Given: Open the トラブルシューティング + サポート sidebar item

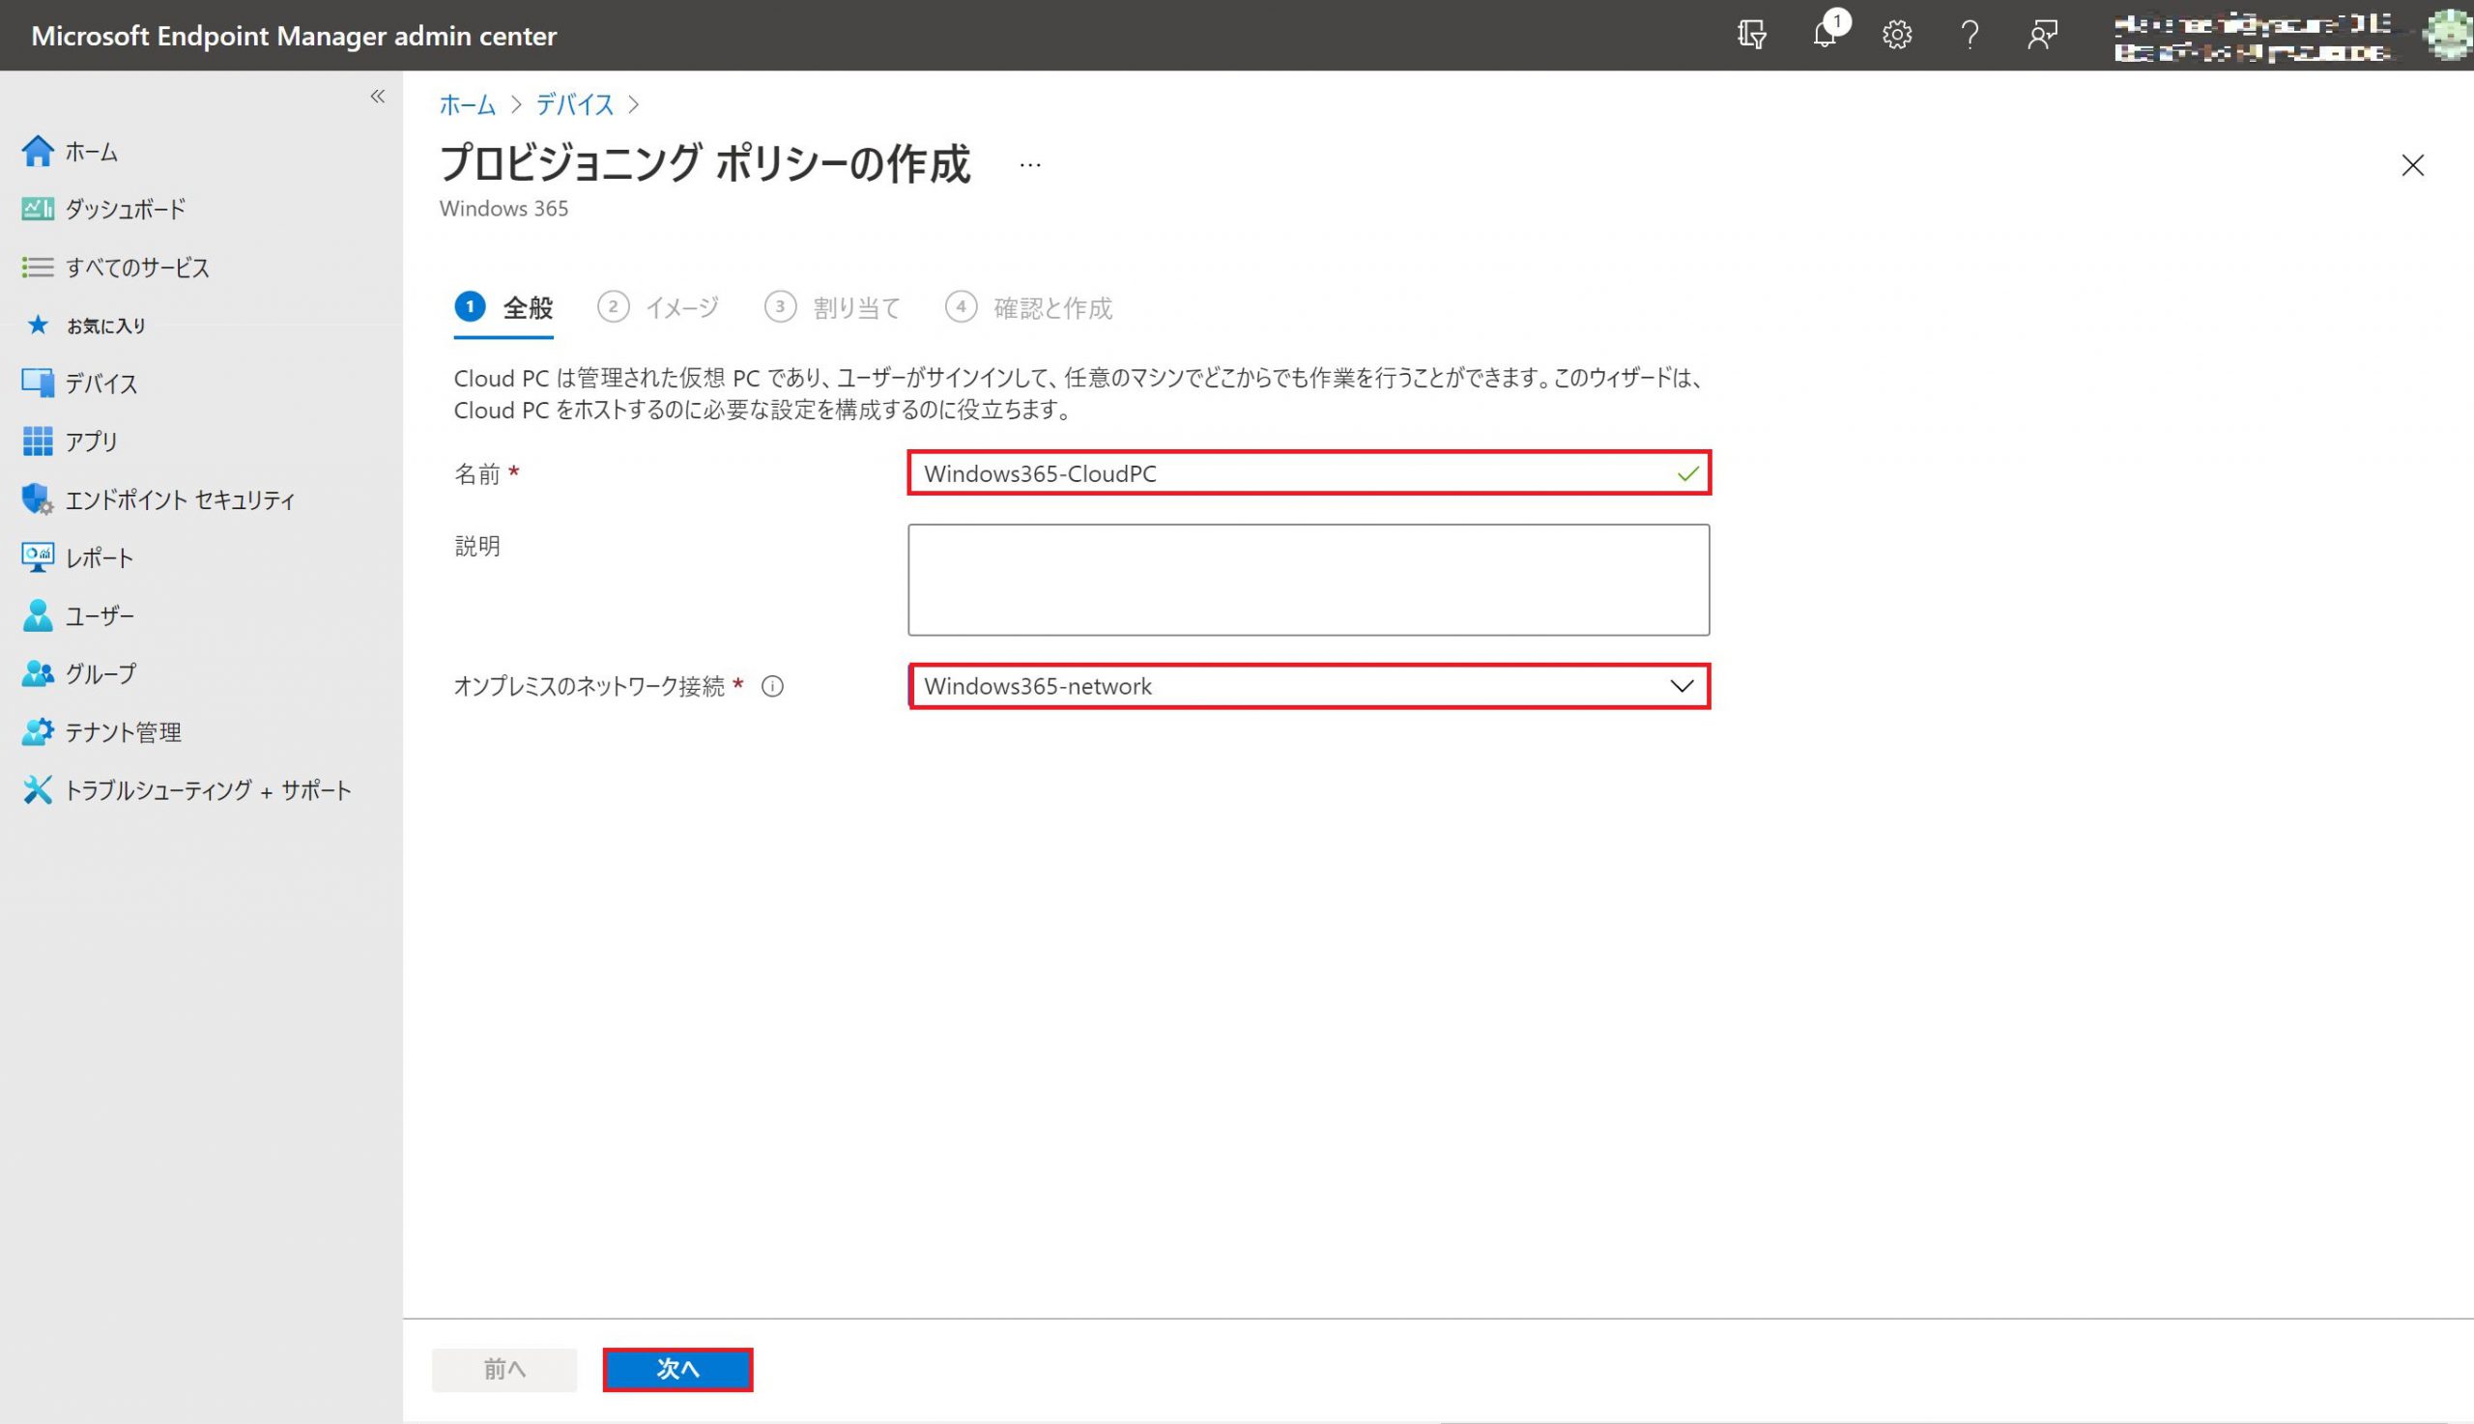Looking at the screenshot, I should [207, 790].
